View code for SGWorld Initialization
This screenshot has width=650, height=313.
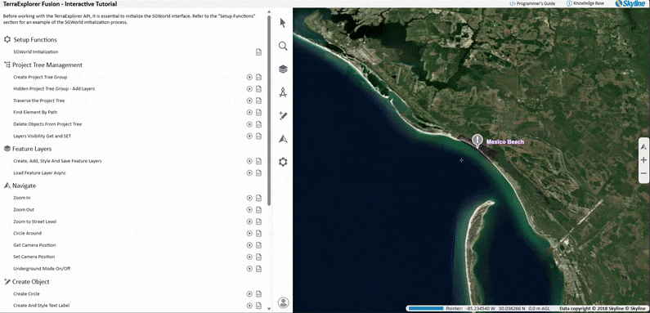(258, 51)
